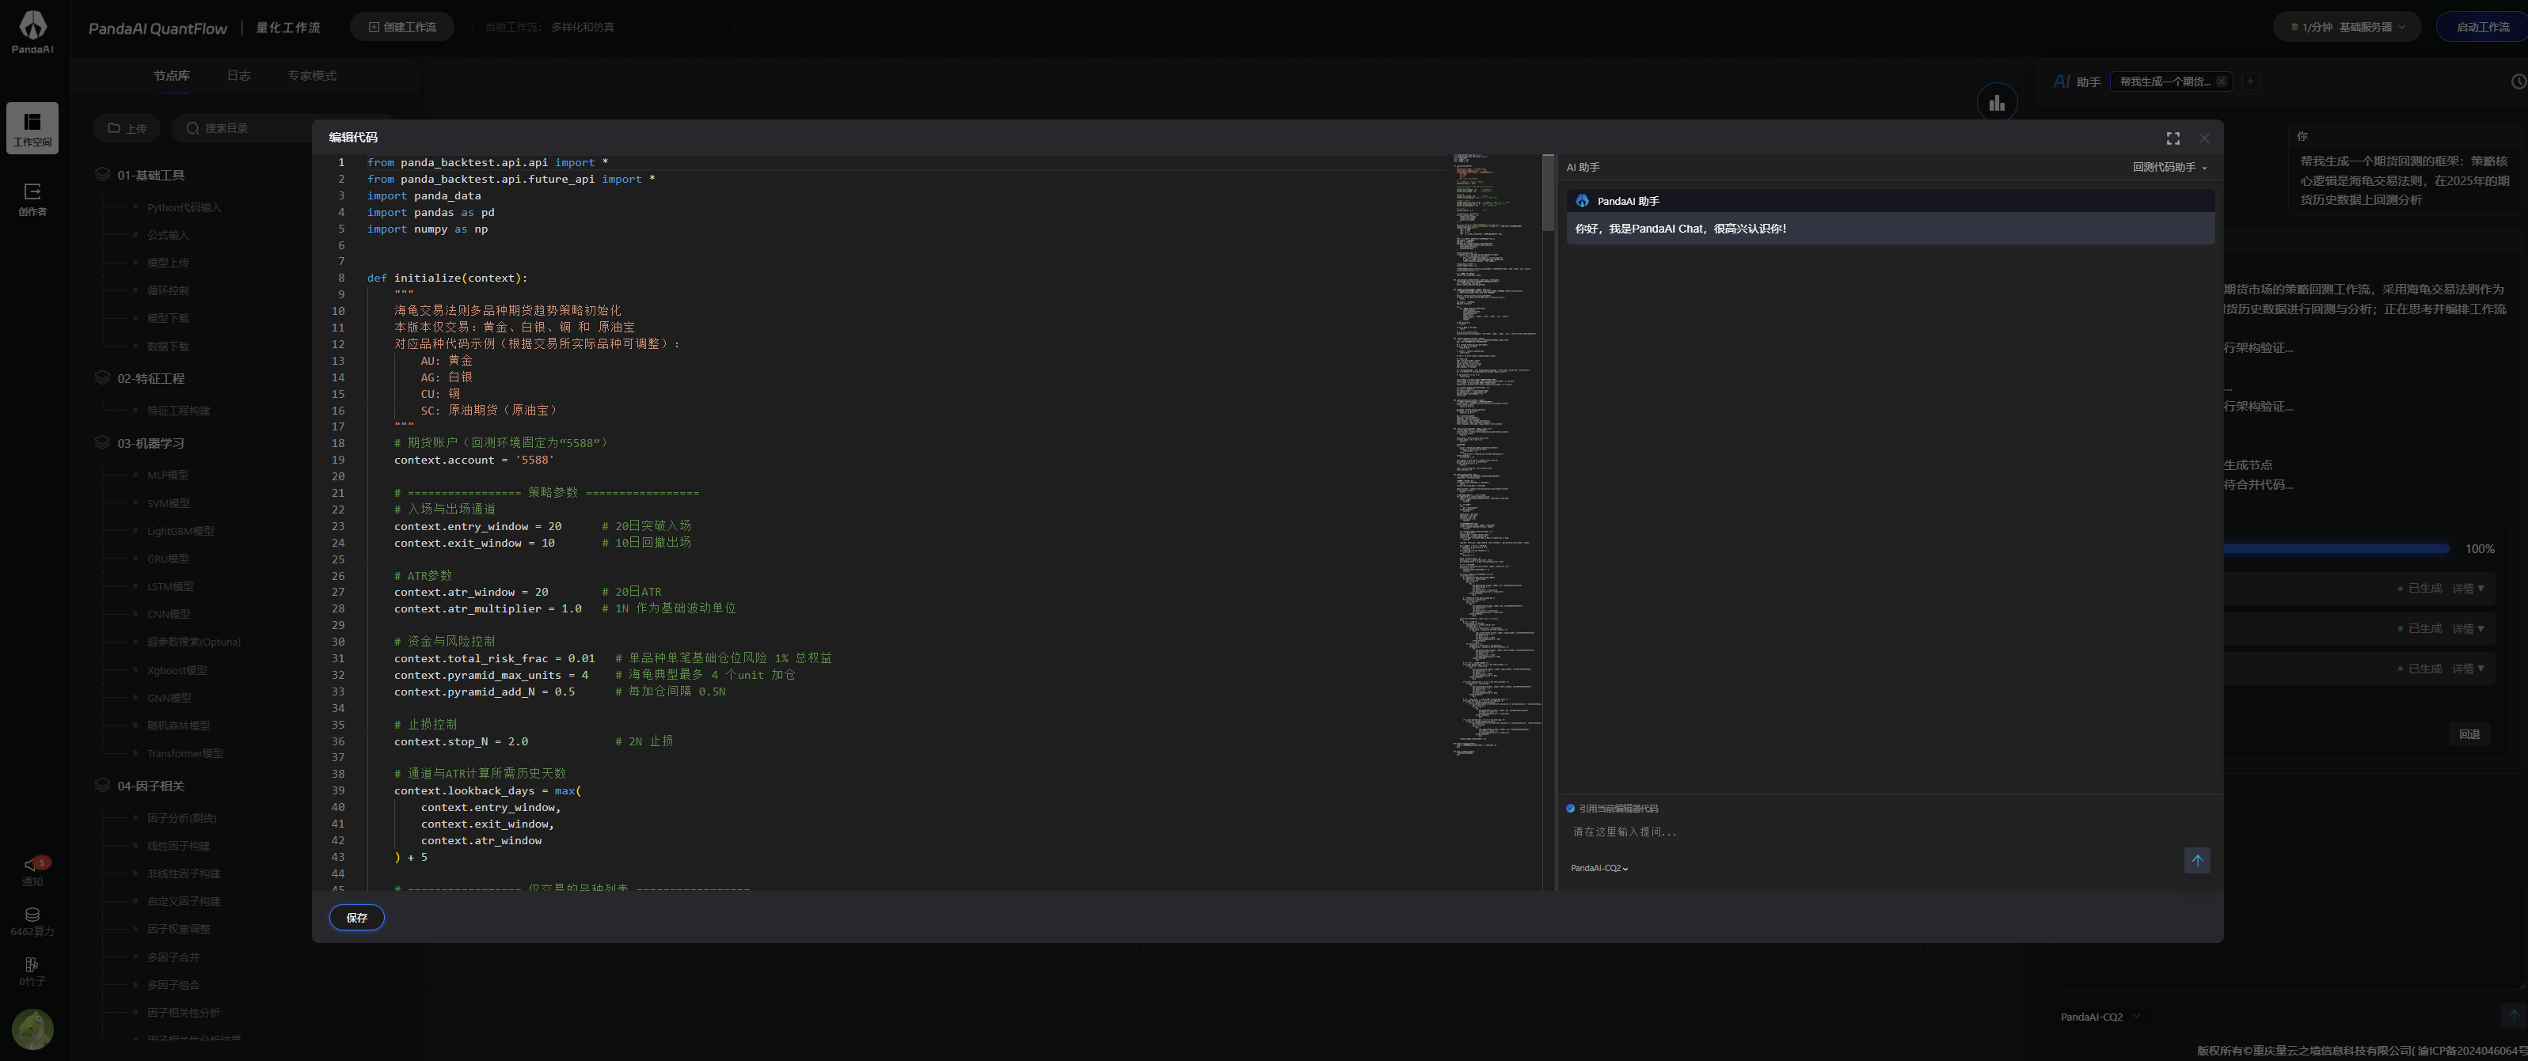Collapse the 03-机器学习 category

tap(151, 443)
